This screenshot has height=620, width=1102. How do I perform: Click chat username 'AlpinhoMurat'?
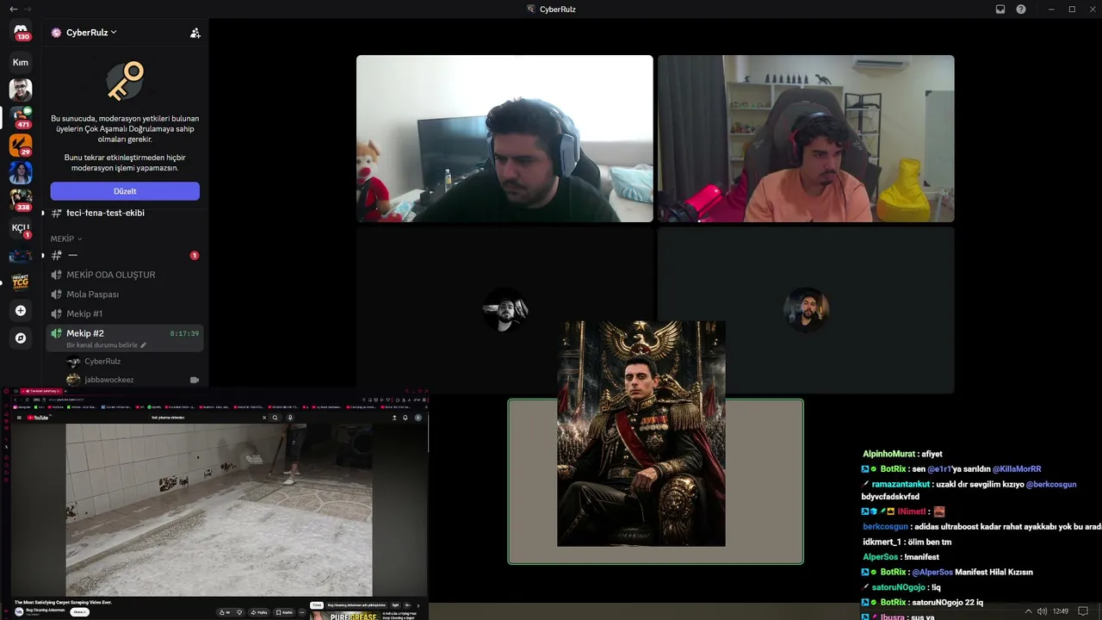tap(888, 454)
